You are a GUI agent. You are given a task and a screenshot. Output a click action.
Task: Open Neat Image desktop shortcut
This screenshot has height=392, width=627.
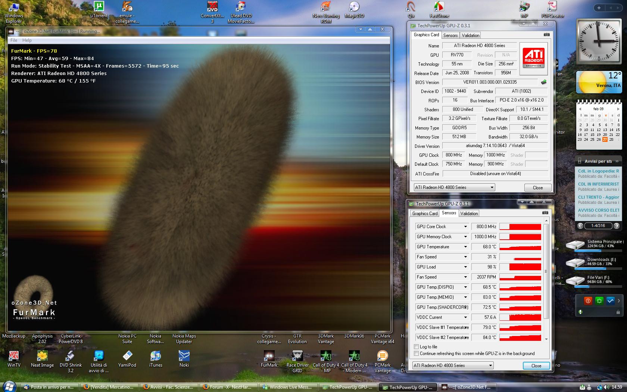click(42, 359)
